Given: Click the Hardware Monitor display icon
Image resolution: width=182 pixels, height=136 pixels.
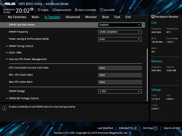Looking at the screenshot, I should point(153,17).
